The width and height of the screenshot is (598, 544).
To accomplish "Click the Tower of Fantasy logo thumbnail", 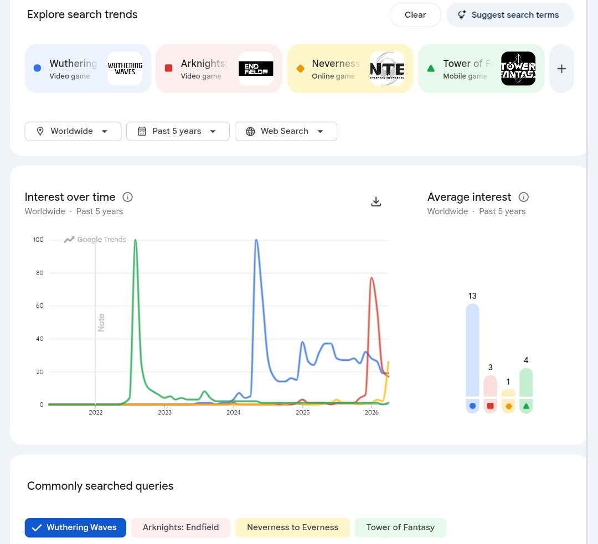I will 518,69.
